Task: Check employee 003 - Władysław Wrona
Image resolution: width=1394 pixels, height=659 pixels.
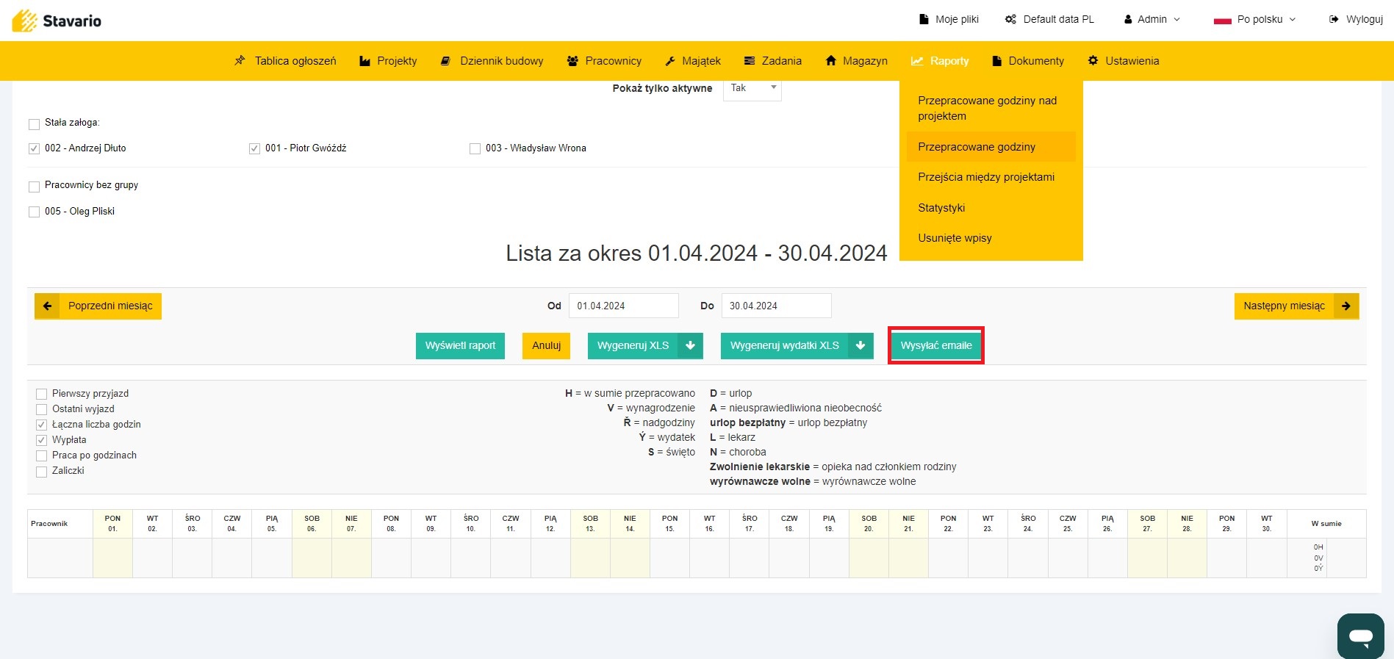Action: (475, 149)
